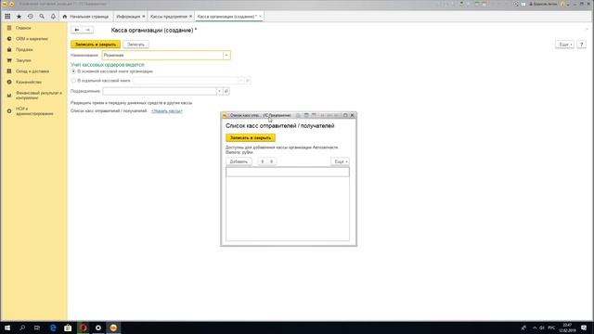Click the Наименование input field
Viewport: 594px width, 334px height.
coord(162,56)
